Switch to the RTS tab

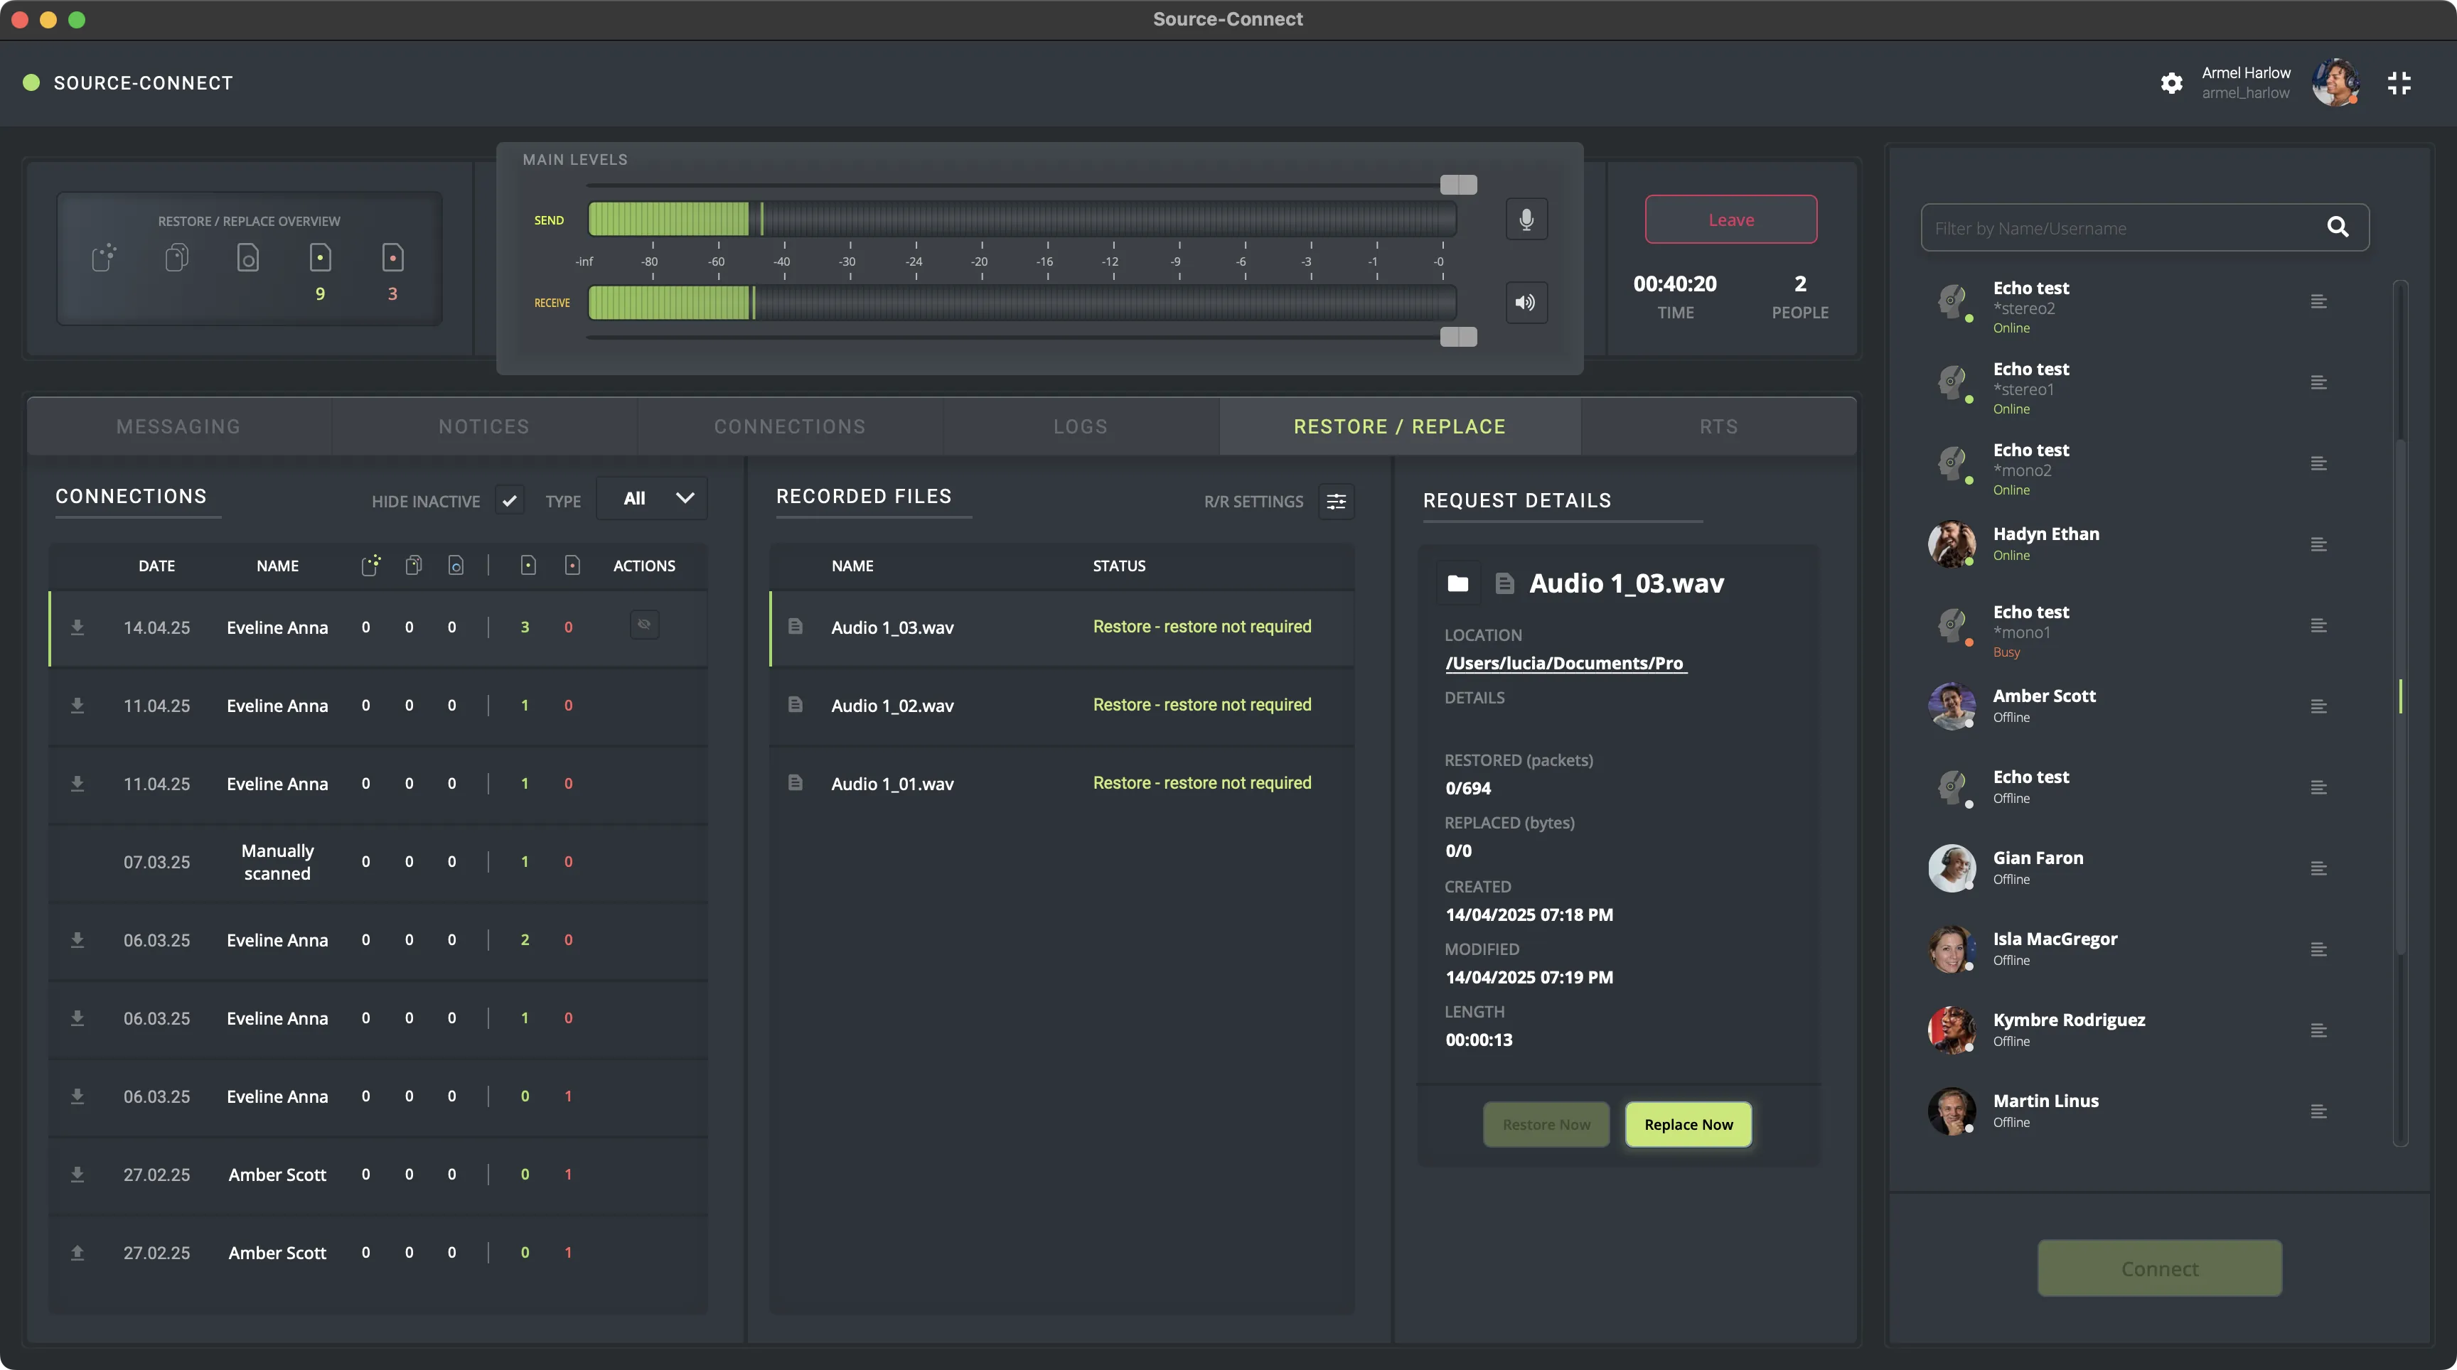point(1719,427)
